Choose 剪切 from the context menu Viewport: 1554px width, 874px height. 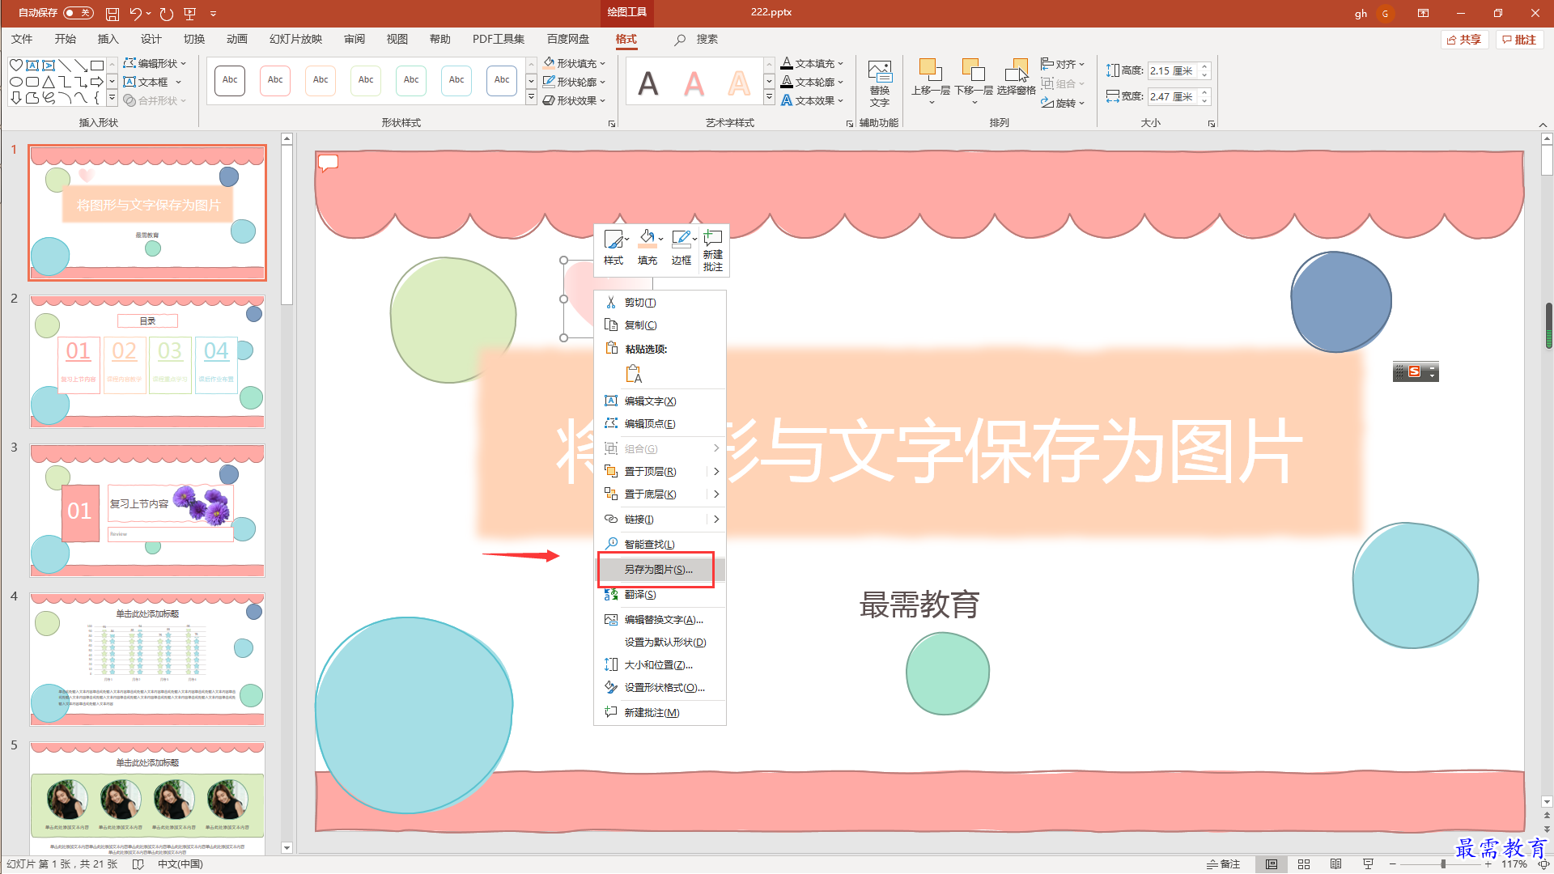660,303
